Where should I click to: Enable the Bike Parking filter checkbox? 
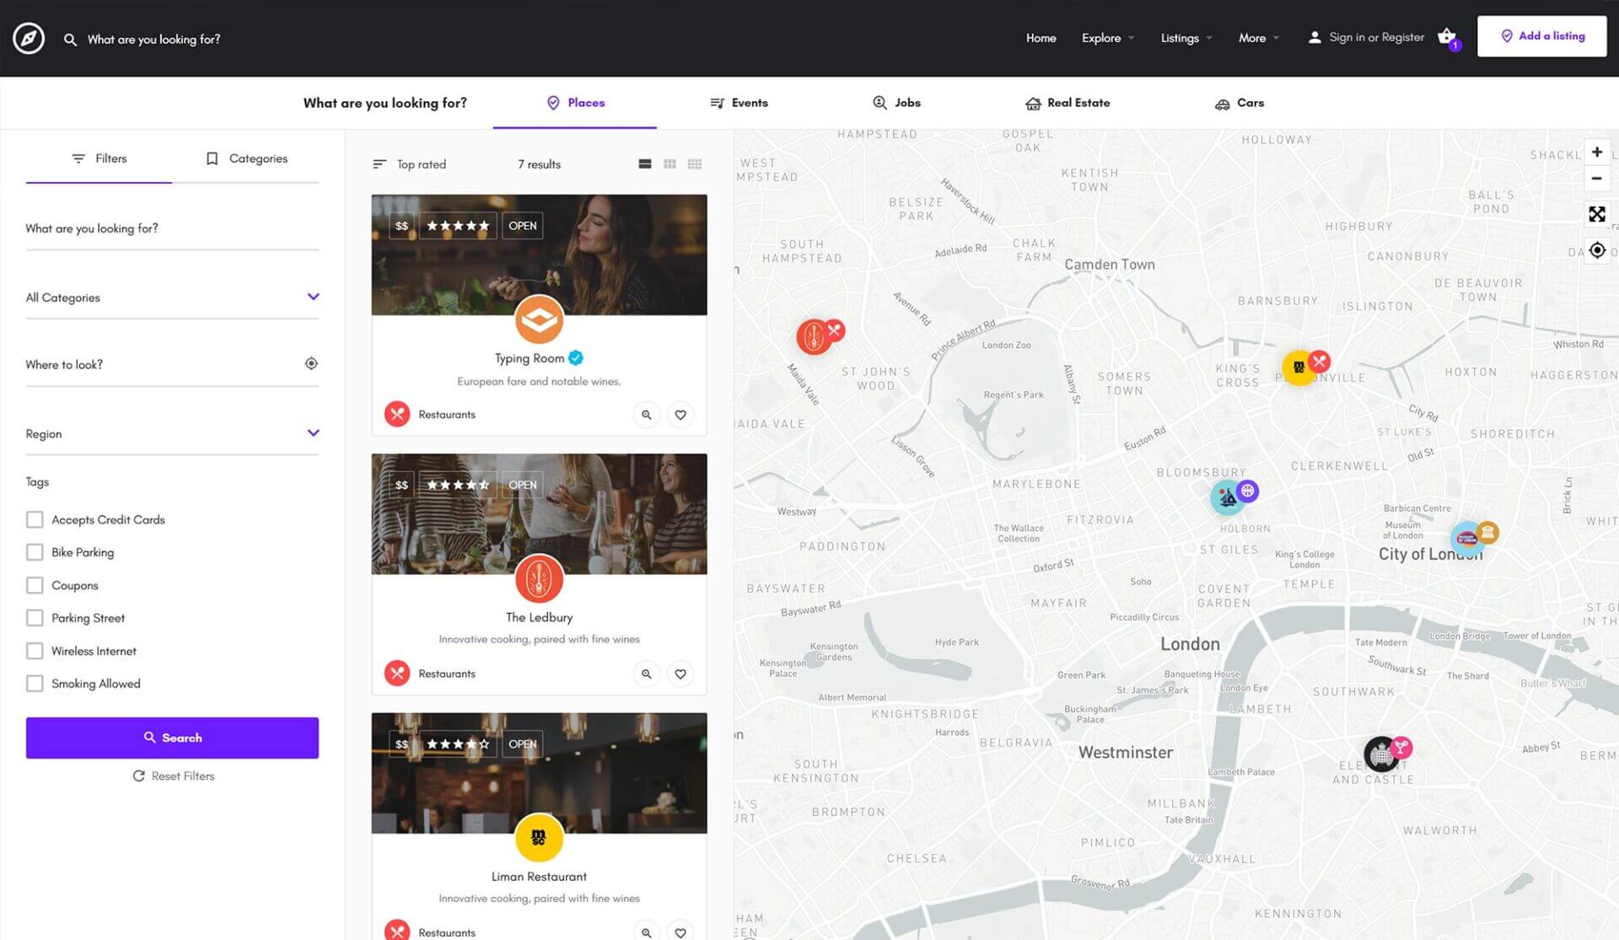pos(34,551)
